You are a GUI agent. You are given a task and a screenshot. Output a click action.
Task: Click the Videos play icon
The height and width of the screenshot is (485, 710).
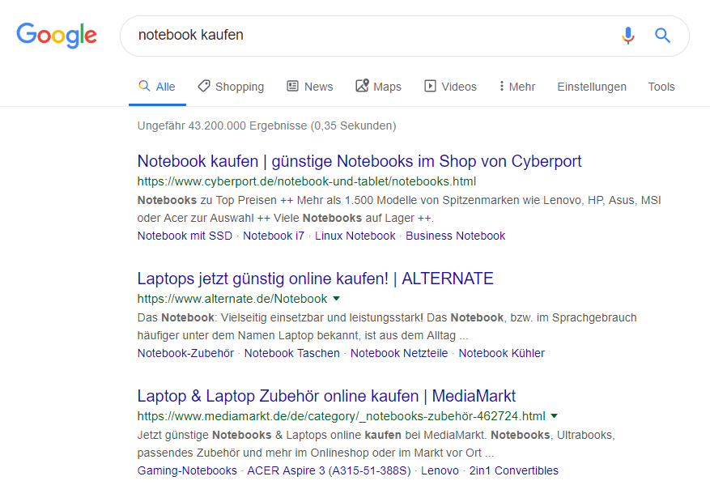(x=430, y=86)
